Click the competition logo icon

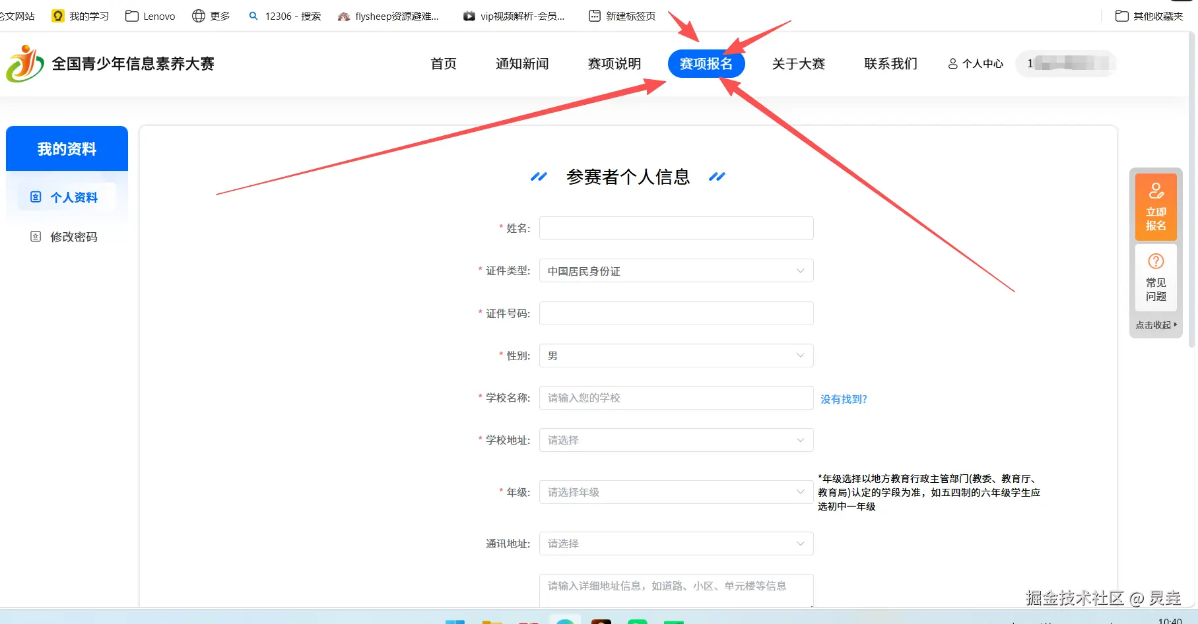pos(25,64)
